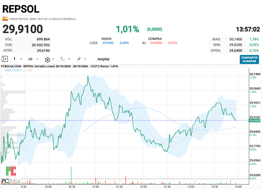Click the VOL value 699.864

(43, 39)
